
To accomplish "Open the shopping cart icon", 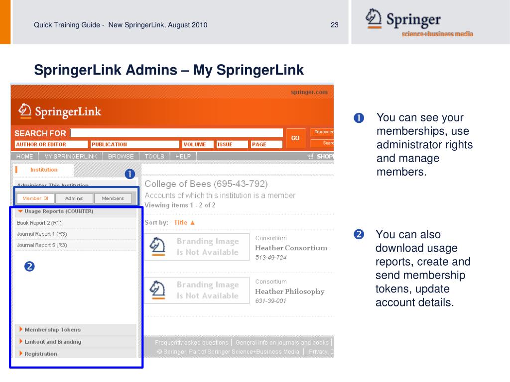I will (x=311, y=157).
